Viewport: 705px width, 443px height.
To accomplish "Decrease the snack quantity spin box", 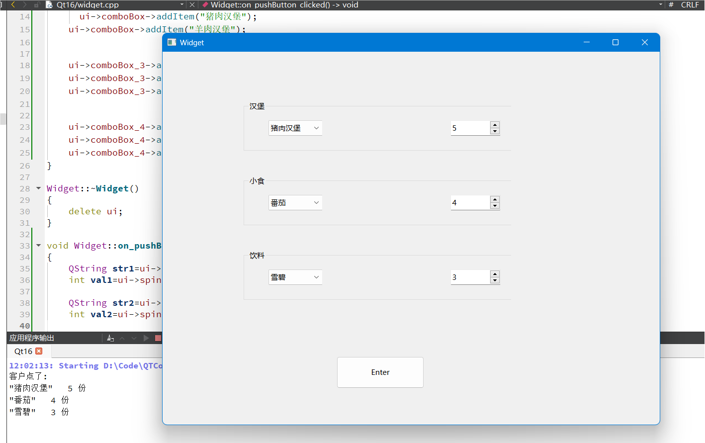I will pos(495,206).
